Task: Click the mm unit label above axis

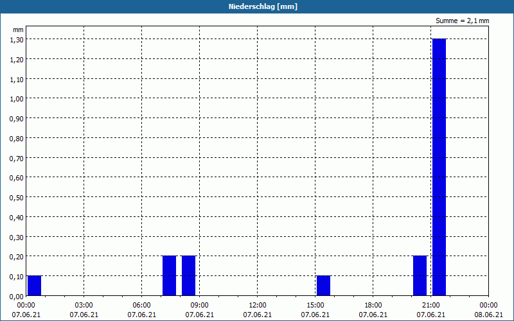Action: [x=19, y=30]
